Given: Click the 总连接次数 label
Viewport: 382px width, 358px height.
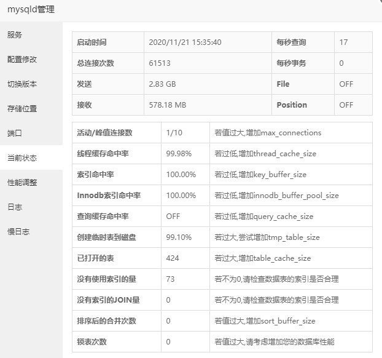Looking at the screenshot, I should [x=96, y=63].
